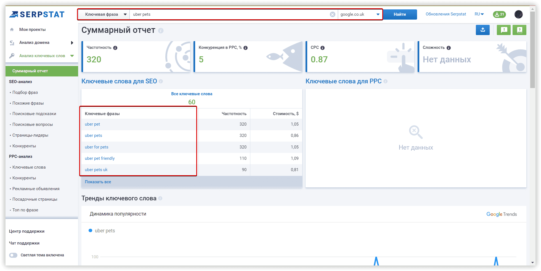Open Поисковые подсказки in the sidebar
Screen dimensions: 541x271
(x=34, y=114)
